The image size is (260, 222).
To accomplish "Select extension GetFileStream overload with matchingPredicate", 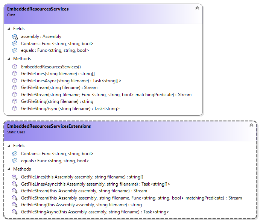I will [131, 198].
